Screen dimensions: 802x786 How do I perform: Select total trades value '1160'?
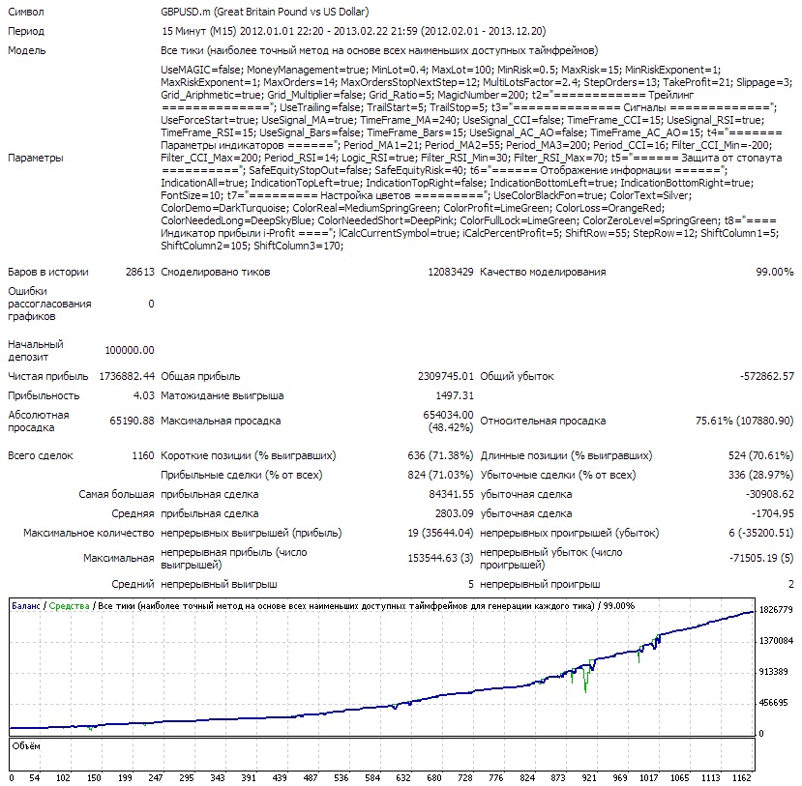click(143, 456)
